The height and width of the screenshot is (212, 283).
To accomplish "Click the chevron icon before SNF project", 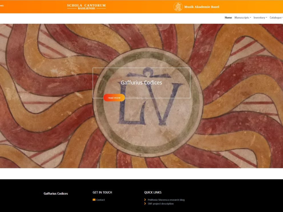I will (145, 204).
